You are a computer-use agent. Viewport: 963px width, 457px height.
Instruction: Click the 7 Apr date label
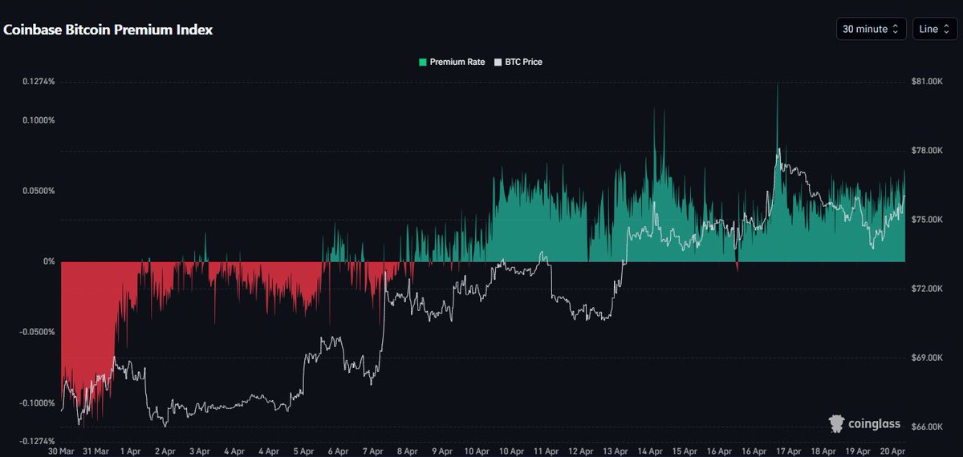pyautogui.click(x=374, y=452)
